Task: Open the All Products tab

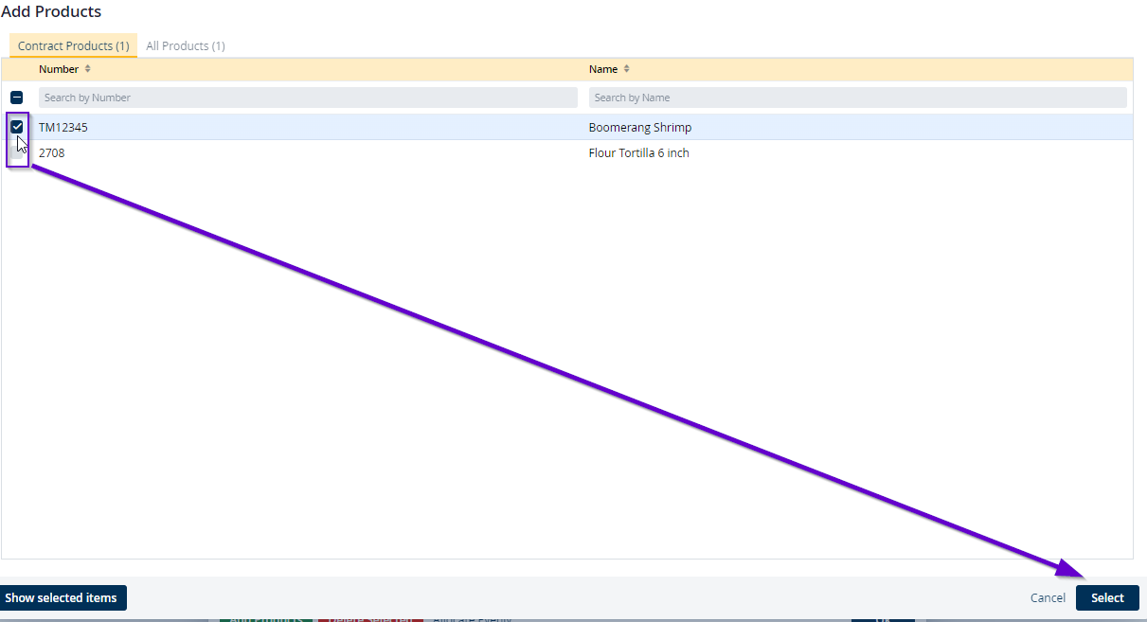Action: coord(185,45)
